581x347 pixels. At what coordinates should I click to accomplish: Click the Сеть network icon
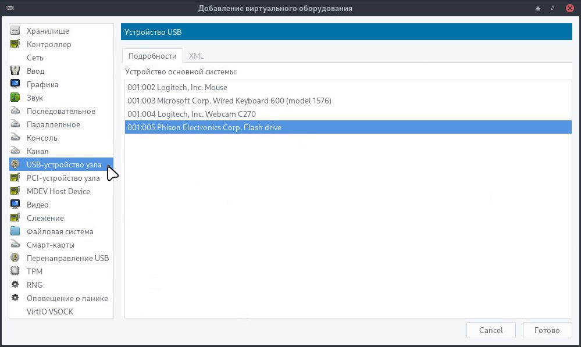(x=16, y=58)
